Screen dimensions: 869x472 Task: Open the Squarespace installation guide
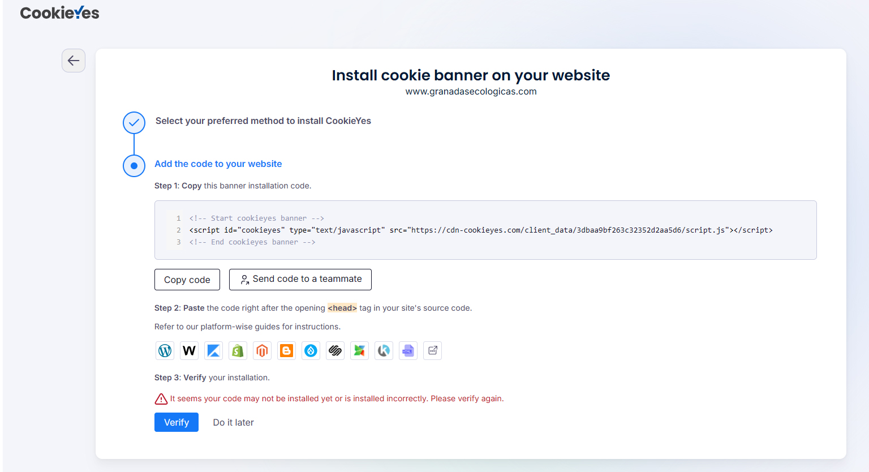click(335, 351)
